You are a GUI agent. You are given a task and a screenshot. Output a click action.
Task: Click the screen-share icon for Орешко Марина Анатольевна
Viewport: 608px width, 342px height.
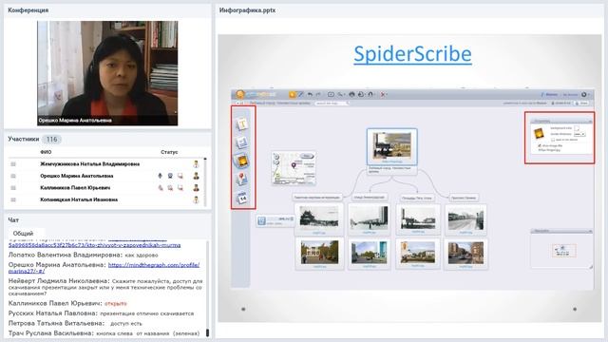(x=180, y=176)
